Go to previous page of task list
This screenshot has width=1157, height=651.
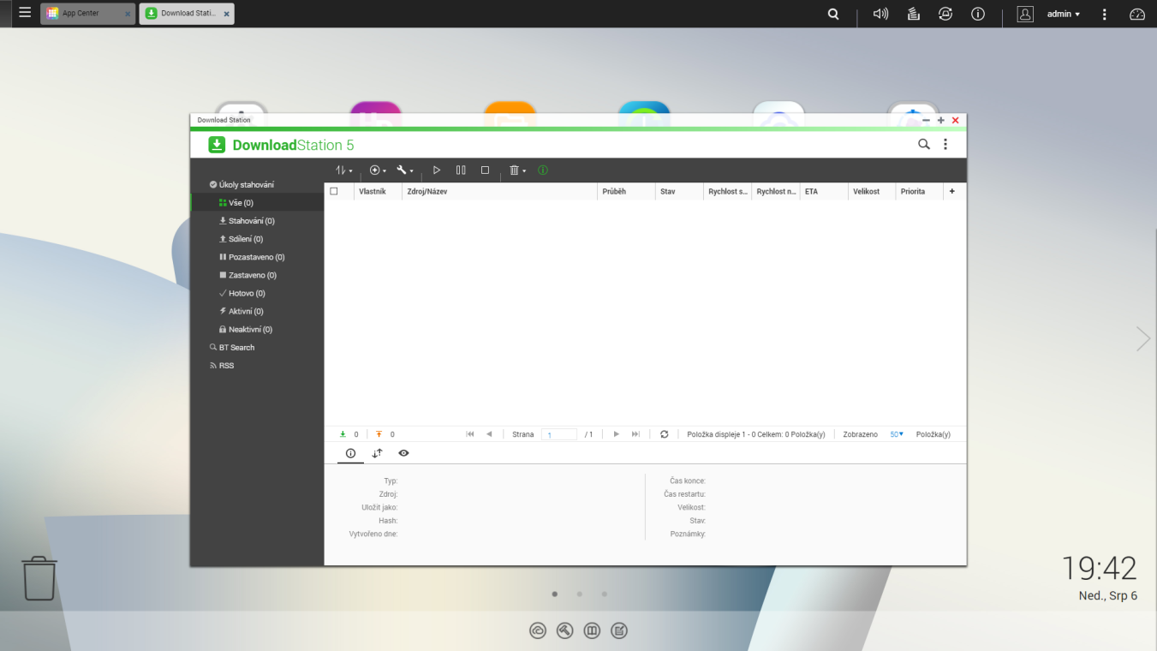pyautogui.click(x=489, y=434)
